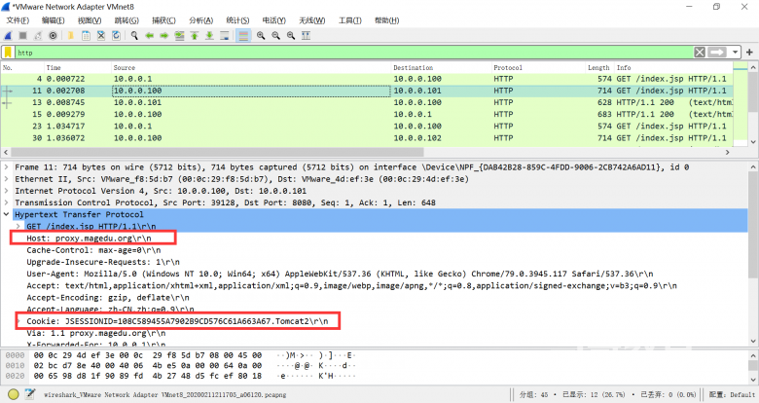759x403 pixels.
Task: Select packet 13 at time 0.008745
Action: tap(367, 102)
